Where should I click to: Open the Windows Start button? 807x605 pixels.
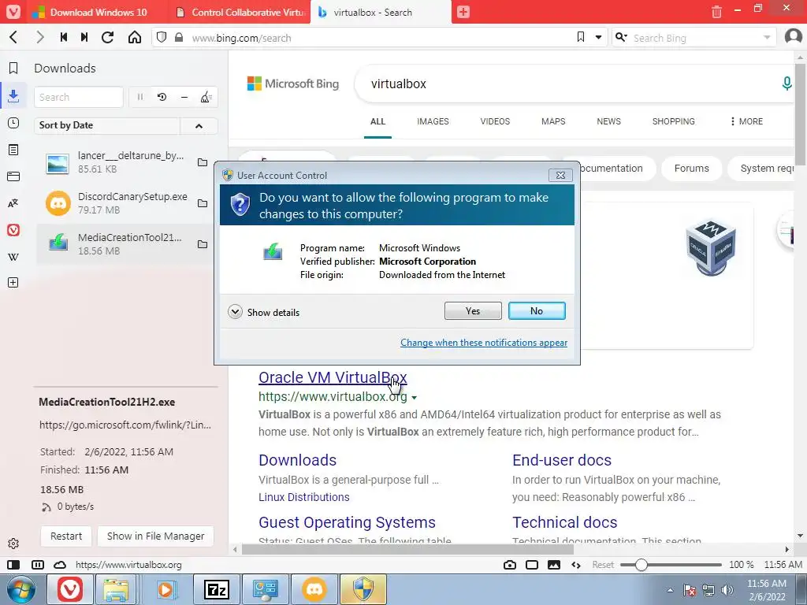pyautogui.click(x=20, y=589)
